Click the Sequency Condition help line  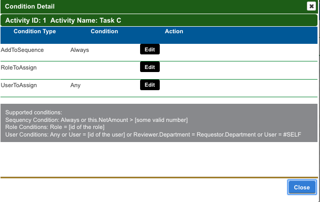96,119
